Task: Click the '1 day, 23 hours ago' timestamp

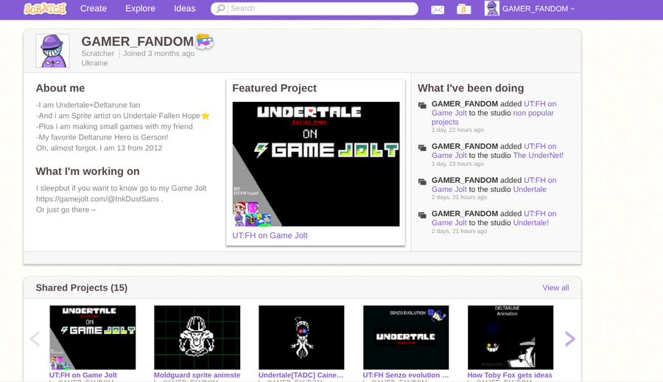Action: coord(457,164)
